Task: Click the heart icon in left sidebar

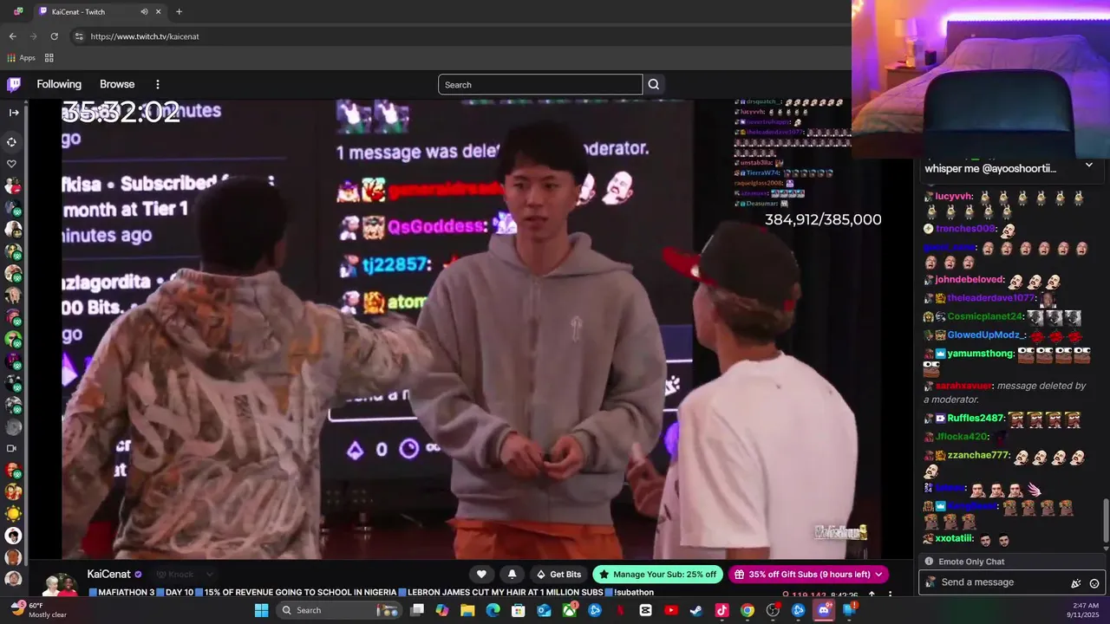Action: (12, 164)
